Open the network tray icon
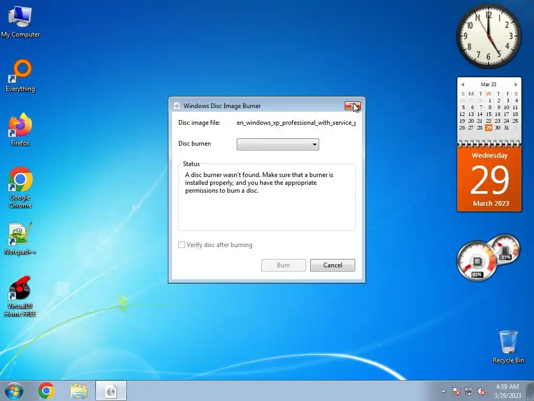 (x=469, y=391)
